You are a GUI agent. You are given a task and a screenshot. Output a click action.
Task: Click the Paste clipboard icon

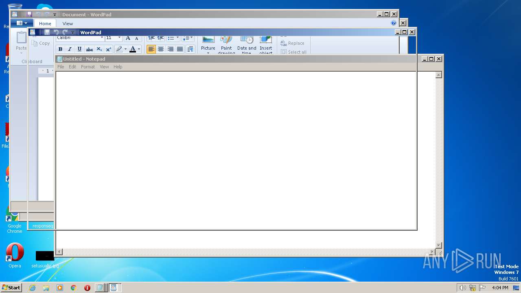click(x=21, y=38)
